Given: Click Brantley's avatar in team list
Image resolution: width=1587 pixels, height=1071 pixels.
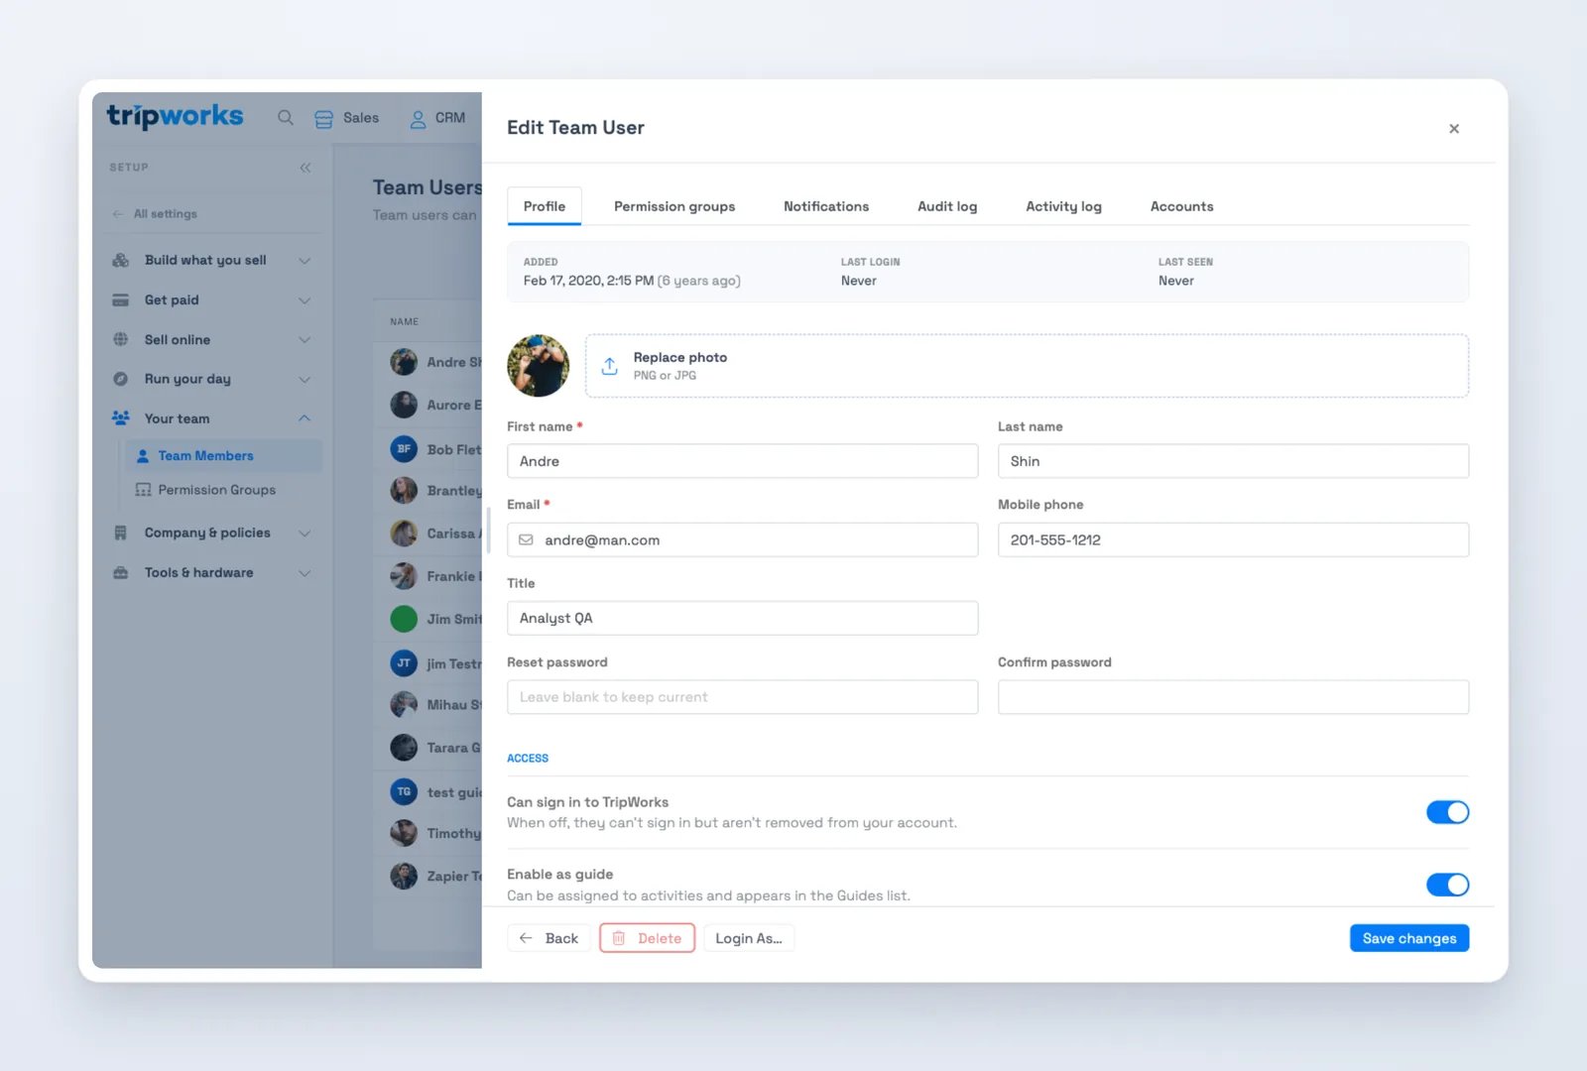Looking at the screenshot, I should point(404,491).
